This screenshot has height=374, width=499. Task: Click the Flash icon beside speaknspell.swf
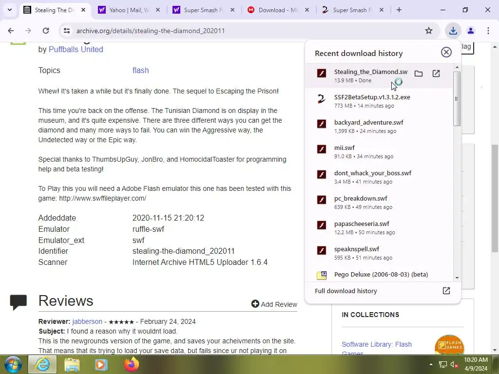[322, 251]
